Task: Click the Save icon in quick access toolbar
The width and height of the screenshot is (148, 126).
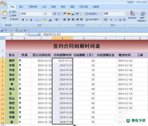Action: (2, 30)
